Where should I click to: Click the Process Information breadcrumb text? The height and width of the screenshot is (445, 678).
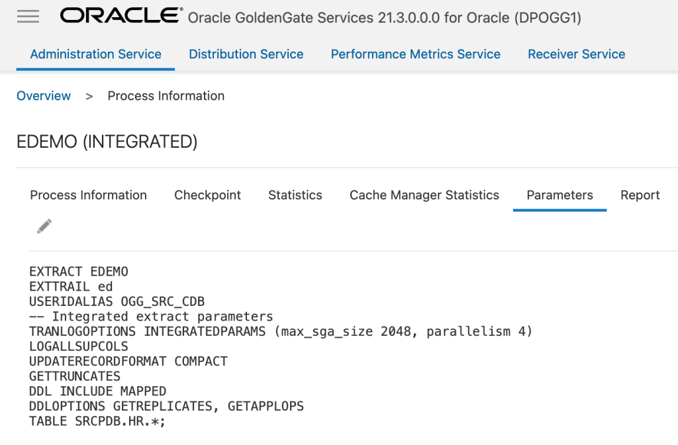point(166,96)
